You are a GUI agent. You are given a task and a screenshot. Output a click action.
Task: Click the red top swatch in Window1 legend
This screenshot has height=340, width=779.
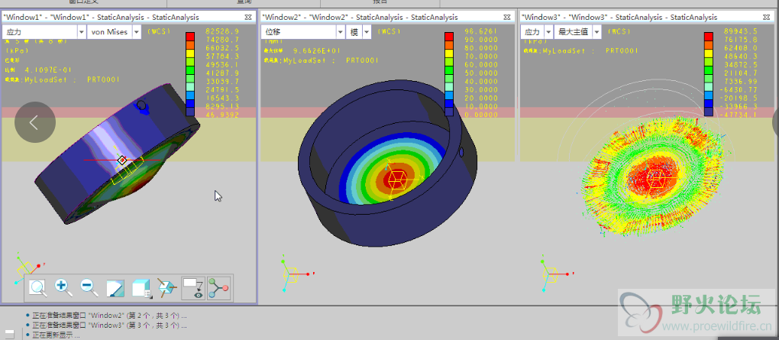pyautogui.click(x=191, y=36)
